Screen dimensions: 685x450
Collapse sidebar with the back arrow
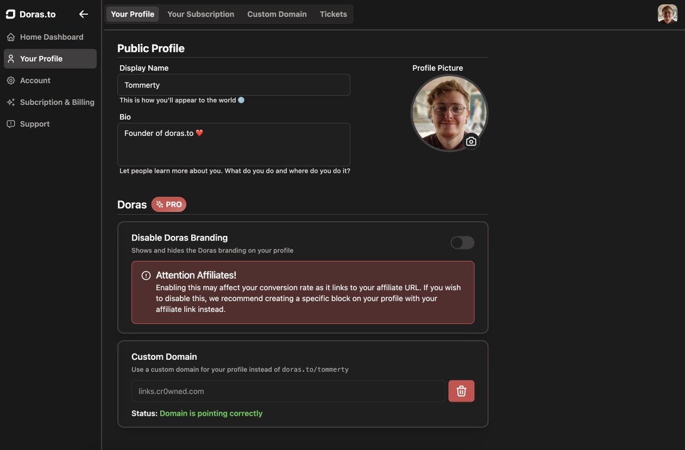point(83,14)
